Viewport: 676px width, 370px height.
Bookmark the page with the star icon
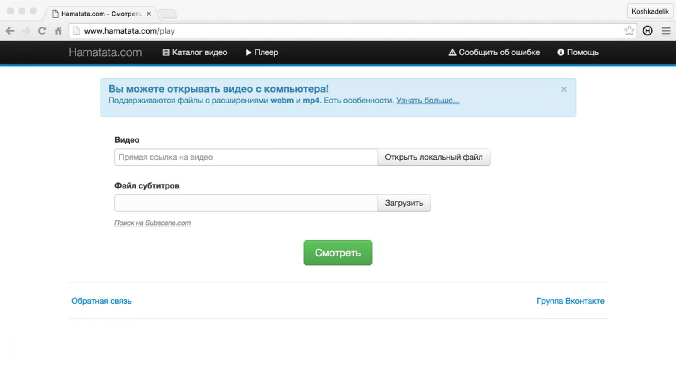(629, 31)
